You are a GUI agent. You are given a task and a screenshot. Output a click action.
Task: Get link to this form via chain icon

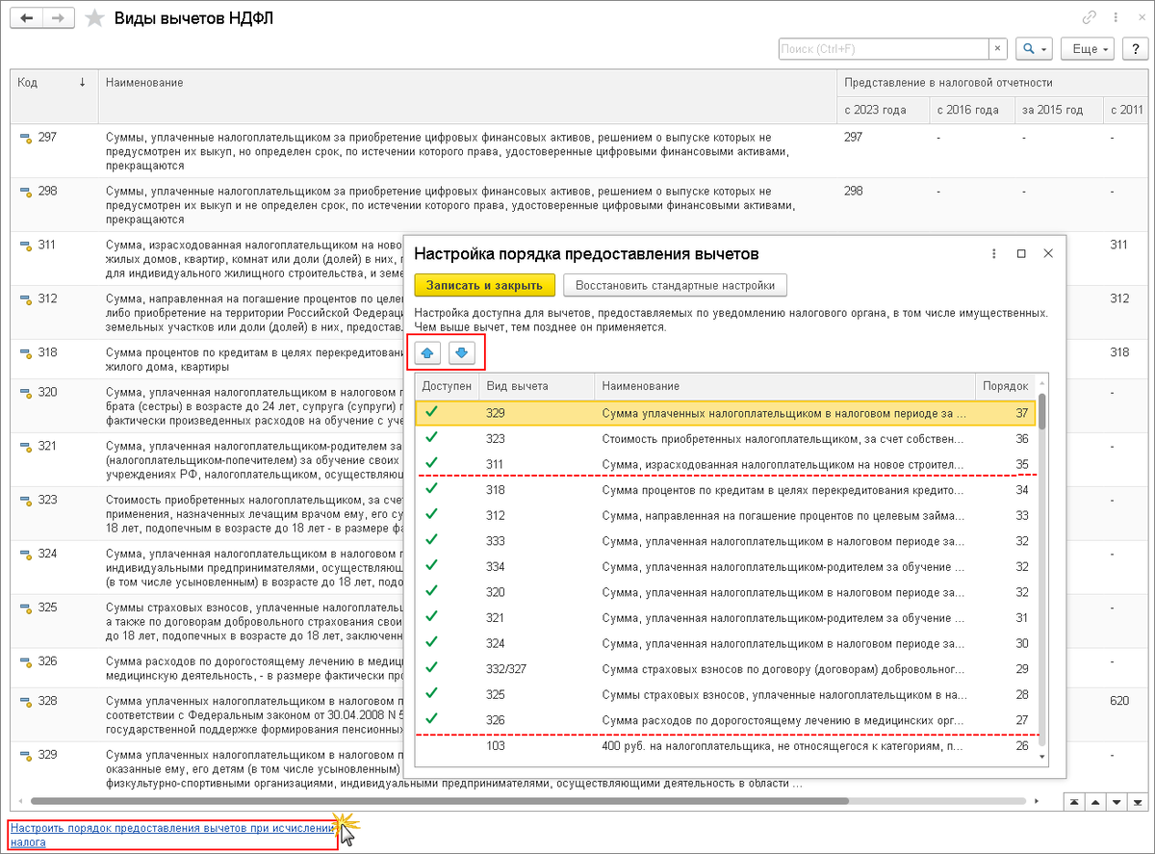[x=1090, y=17]
